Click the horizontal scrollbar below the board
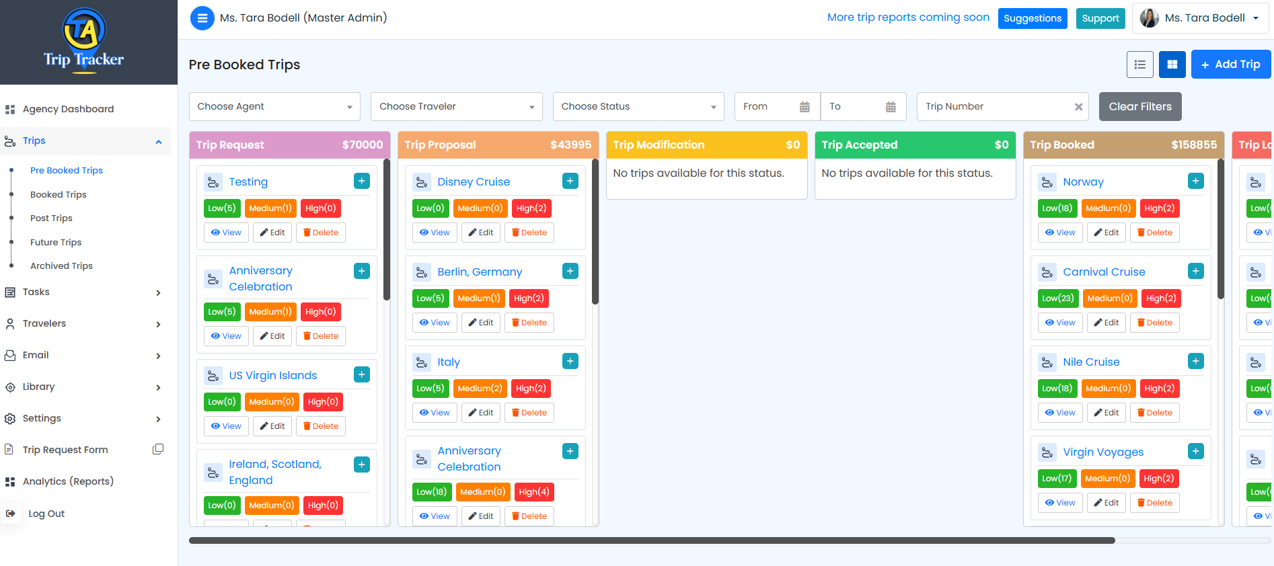This screenshot has width=1274, height=566. tap(651, 540)
